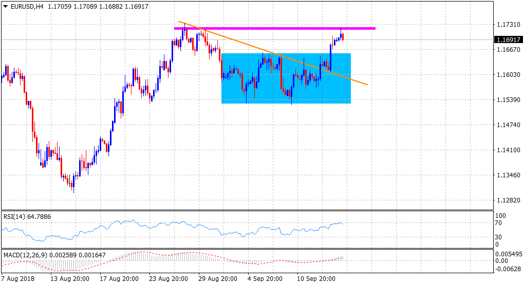This screenshot has width=524, height=285.
Task: Click the MACD 0.005495 scale label
Action: (x=508, y=255)
